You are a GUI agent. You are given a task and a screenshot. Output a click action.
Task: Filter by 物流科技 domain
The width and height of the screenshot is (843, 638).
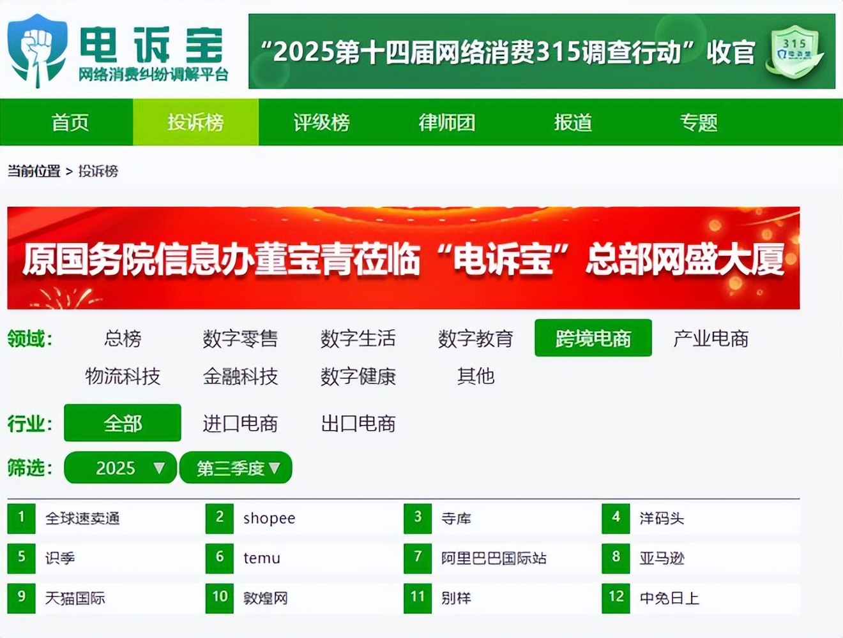(123, 376)
